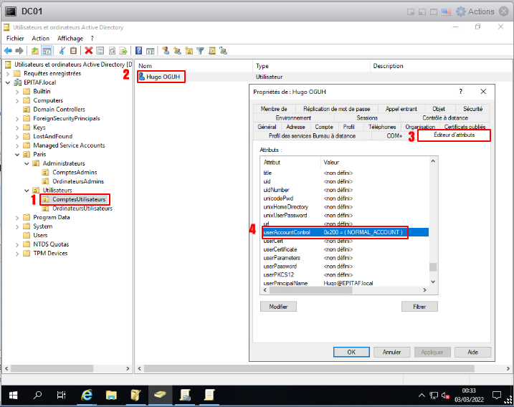This screenshot has height=407, width=514.
Task: Open the Affichage menu
Action: click(70, 39)
